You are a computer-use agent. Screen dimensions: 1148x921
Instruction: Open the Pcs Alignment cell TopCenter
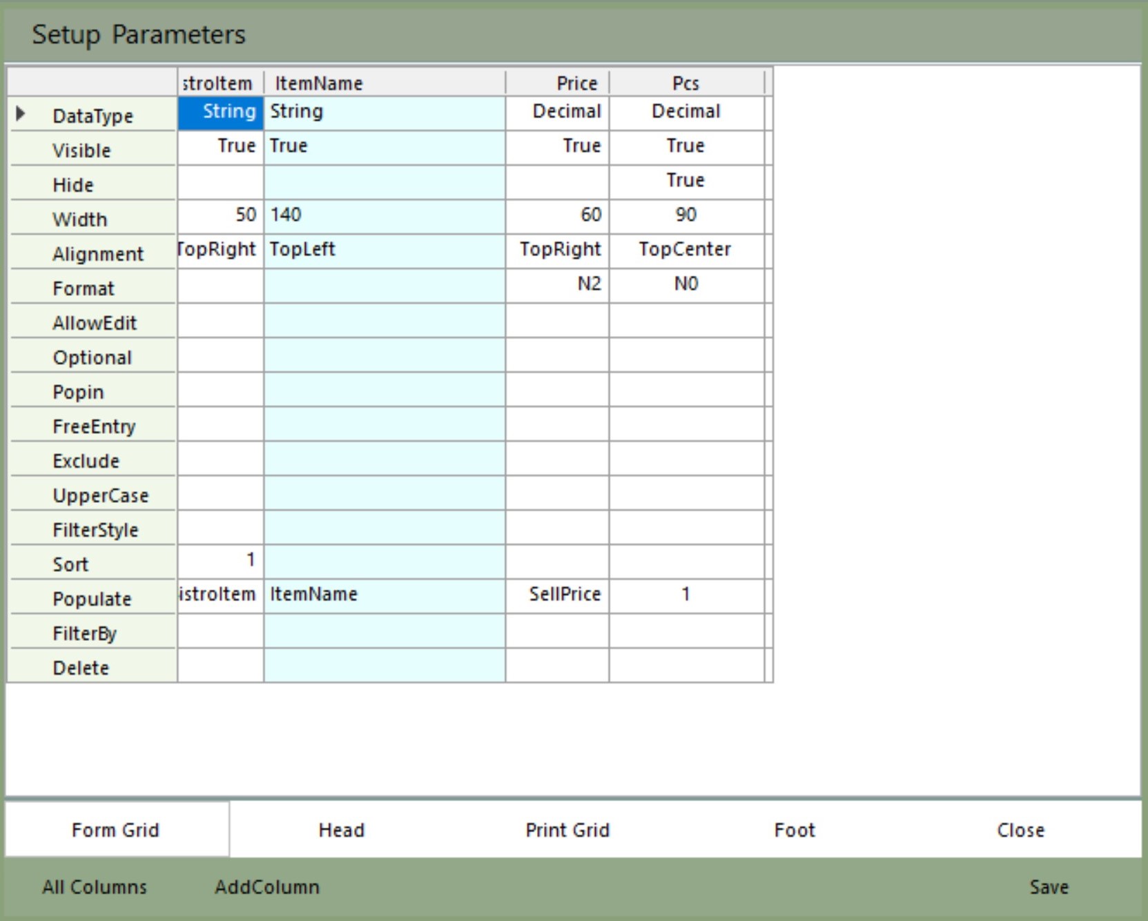(x=686, y=250)
